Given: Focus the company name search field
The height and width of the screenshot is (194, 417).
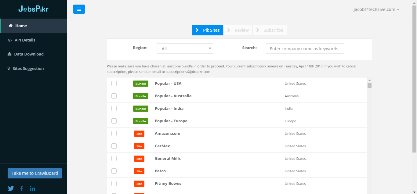Looking at the screenshot, I should pyautogui.click(x=305, y=49).
